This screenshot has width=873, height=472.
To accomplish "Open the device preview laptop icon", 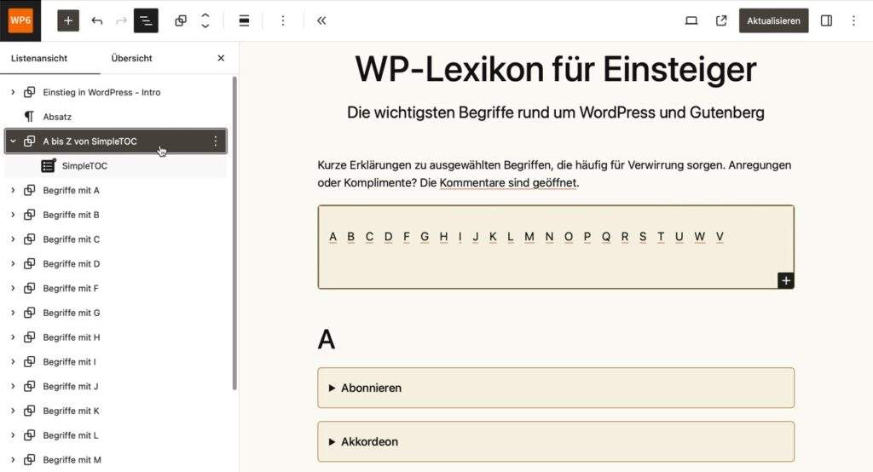I will coord(691,20).
